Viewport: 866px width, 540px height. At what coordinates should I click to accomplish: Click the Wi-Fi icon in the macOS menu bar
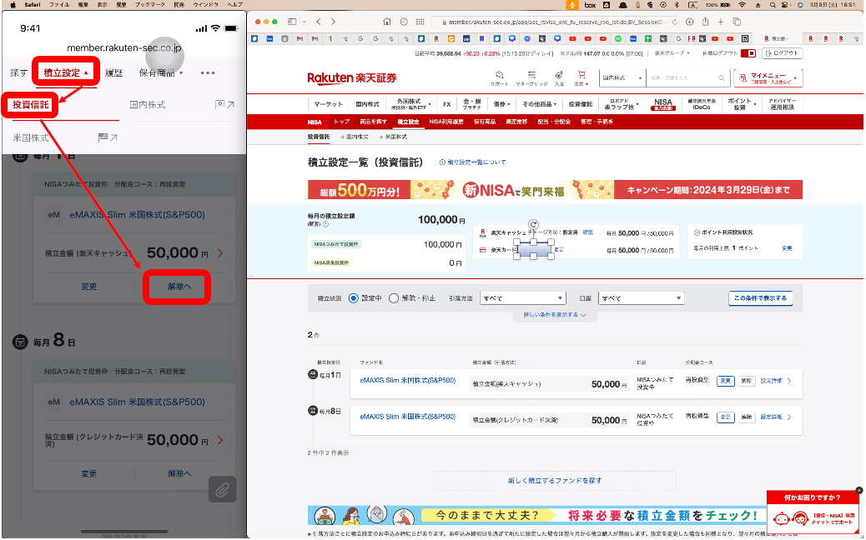[x=742, y=4]
